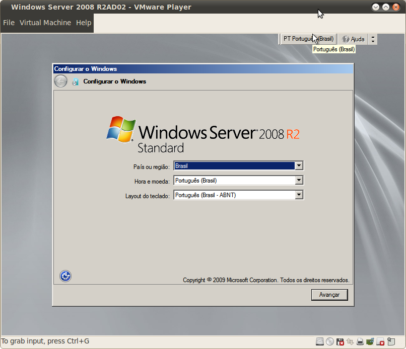Click the disconnected USB drive icon
This screenshot has width=406, height=349.
coord(380,341)
